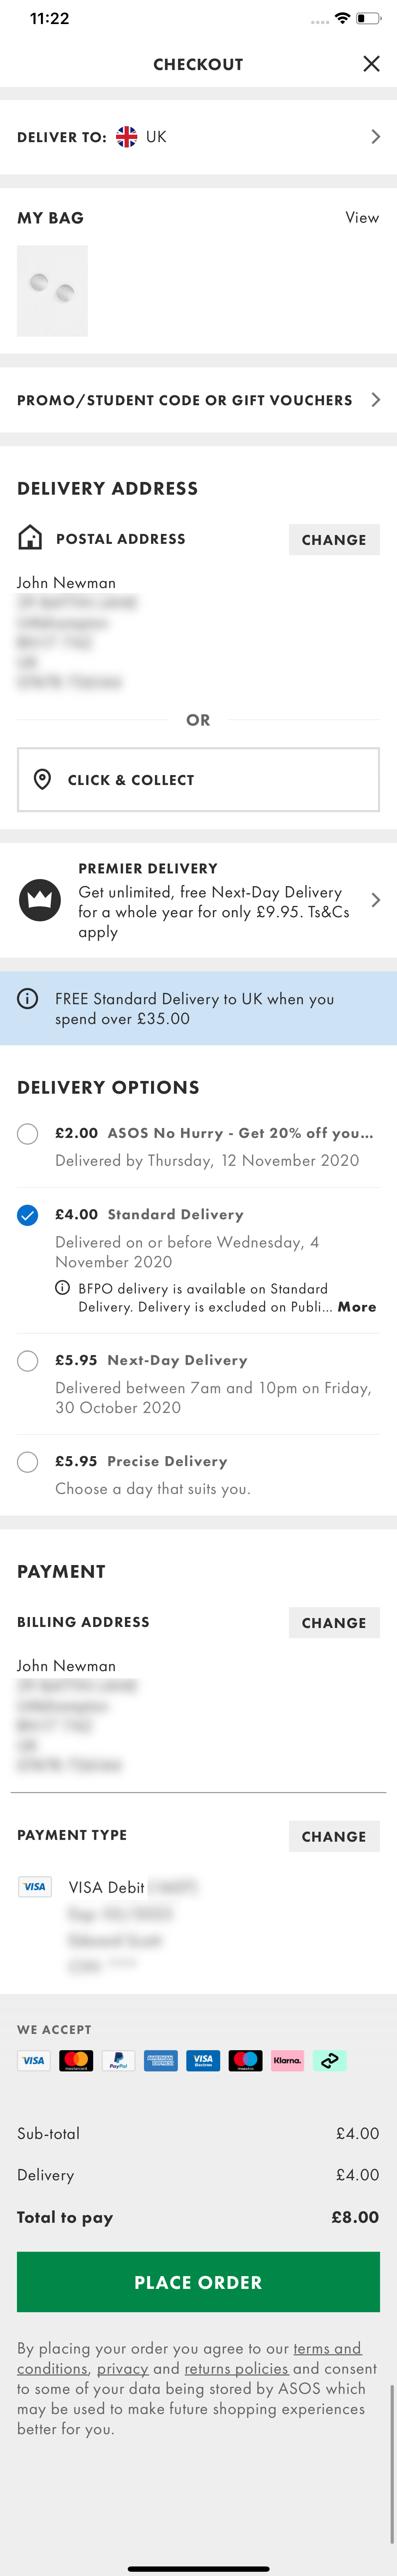The height and width of the screenshot is (2576, 397).
Task: Tap the Premier Delivery crown icon
Action: (40, 900)
